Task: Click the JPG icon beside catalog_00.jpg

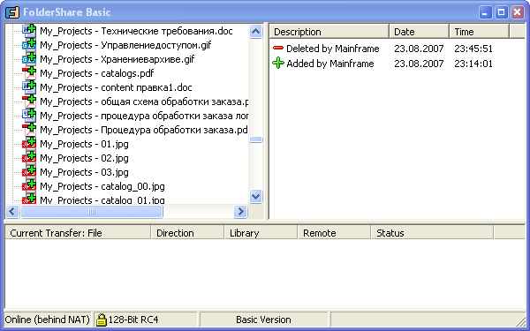Action: click(x=29, y=186)
